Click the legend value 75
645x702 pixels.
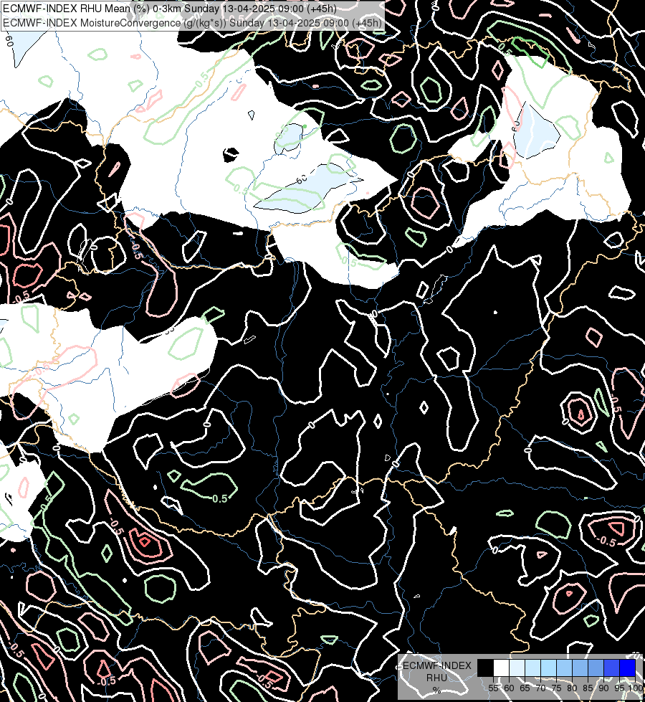pos(556,688)
